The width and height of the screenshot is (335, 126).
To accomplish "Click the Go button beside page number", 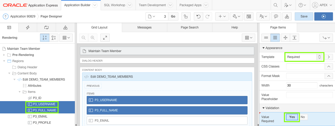I will [173, 16].
